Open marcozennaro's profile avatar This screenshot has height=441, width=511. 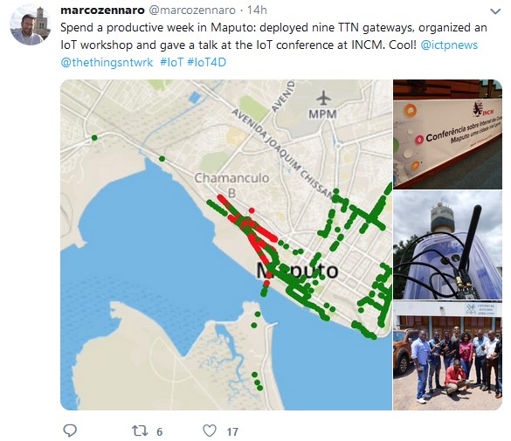[31, 25]
